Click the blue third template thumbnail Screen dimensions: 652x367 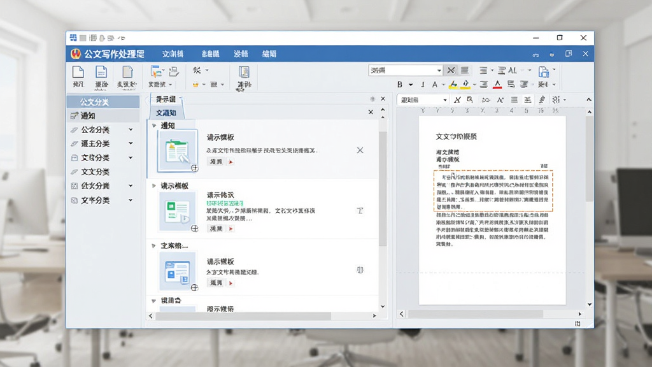[177, 271]
